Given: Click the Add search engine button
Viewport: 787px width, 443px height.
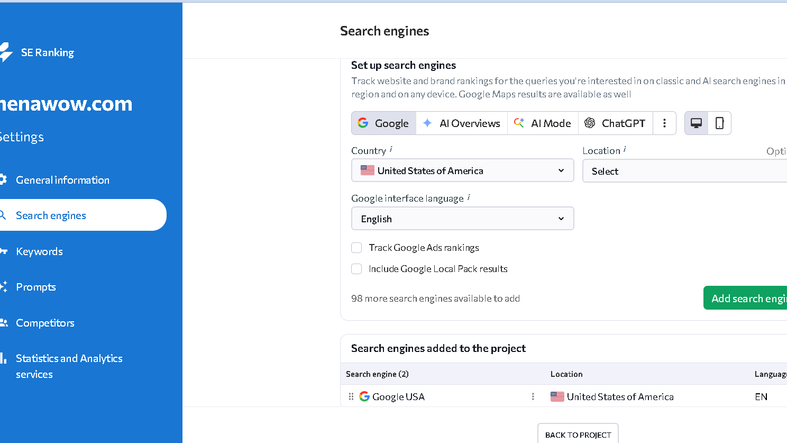Looking at the screenshot, I should pyautogui.click(x=751, y=297).
